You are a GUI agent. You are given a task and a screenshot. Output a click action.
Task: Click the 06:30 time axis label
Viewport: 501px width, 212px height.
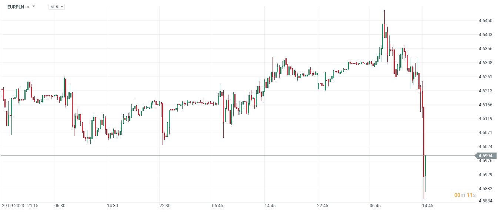click(60, 205)
